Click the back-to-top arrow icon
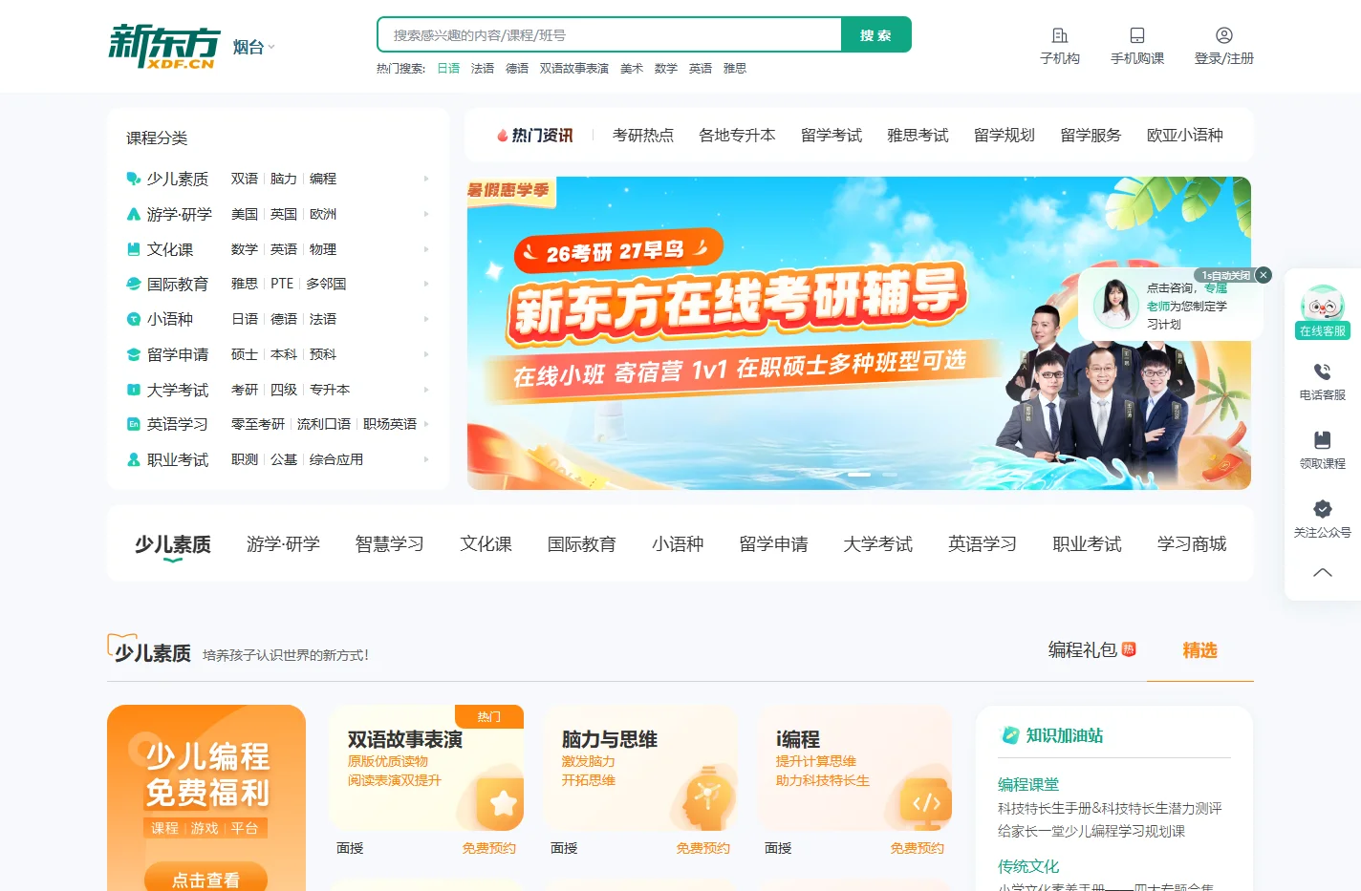Image resolution: width=1361 pixels, height=891 pixels. pos(1323,573)
